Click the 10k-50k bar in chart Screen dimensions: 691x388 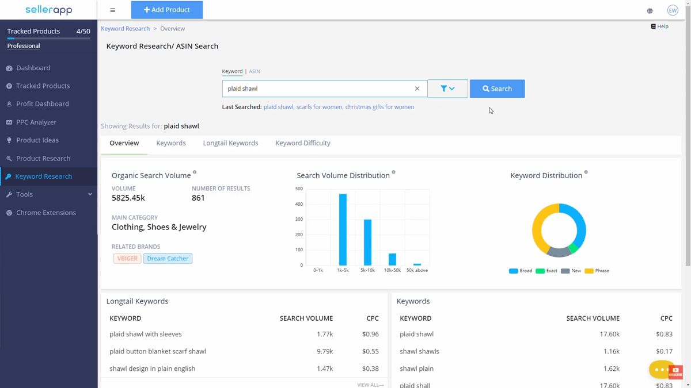392,259
